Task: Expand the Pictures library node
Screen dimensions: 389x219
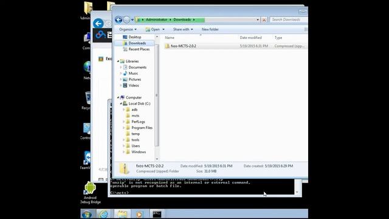Action: [x=121, y=80]
